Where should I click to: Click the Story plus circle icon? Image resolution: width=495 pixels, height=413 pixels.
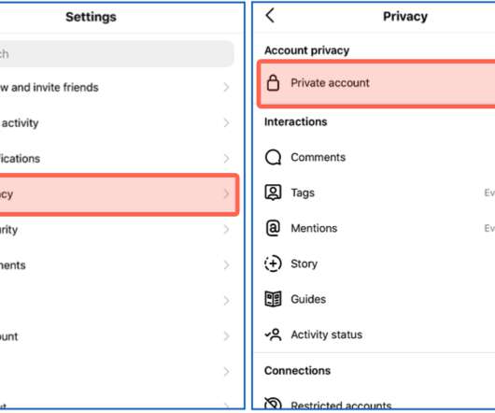click(273, 263)
